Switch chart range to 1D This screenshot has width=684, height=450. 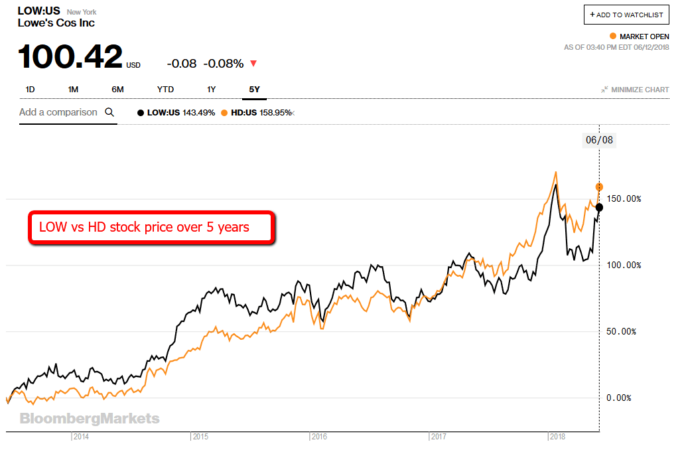(31, 89)
